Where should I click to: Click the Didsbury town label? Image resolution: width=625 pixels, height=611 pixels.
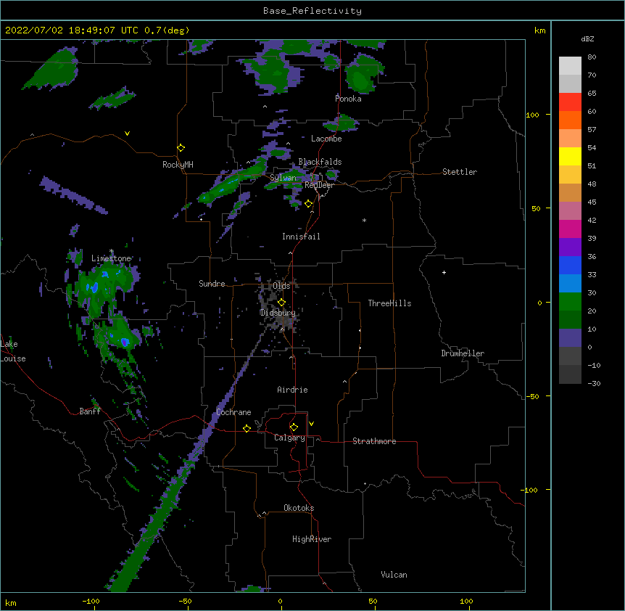point(278,313)
